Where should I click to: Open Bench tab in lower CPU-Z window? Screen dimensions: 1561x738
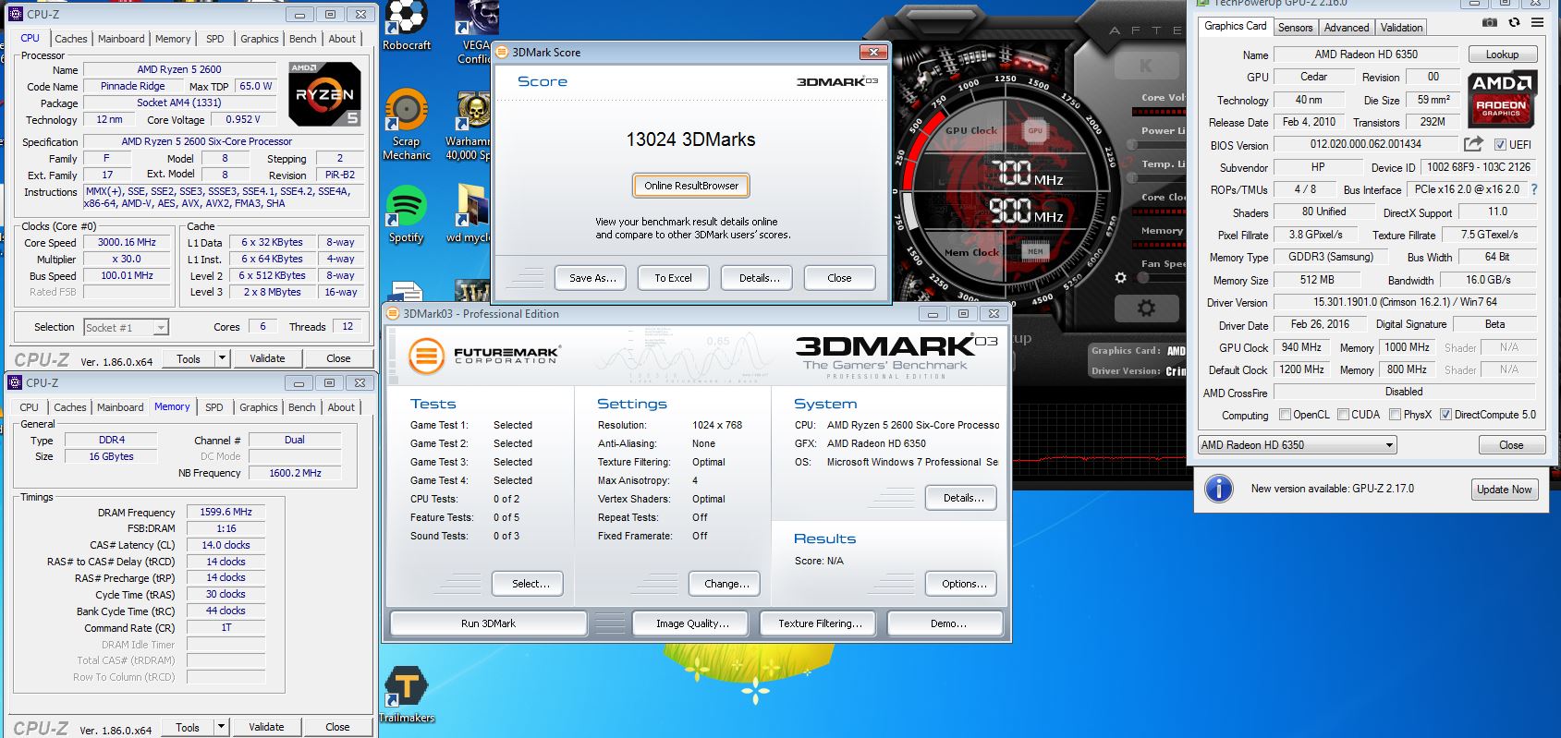click(301, 407)
